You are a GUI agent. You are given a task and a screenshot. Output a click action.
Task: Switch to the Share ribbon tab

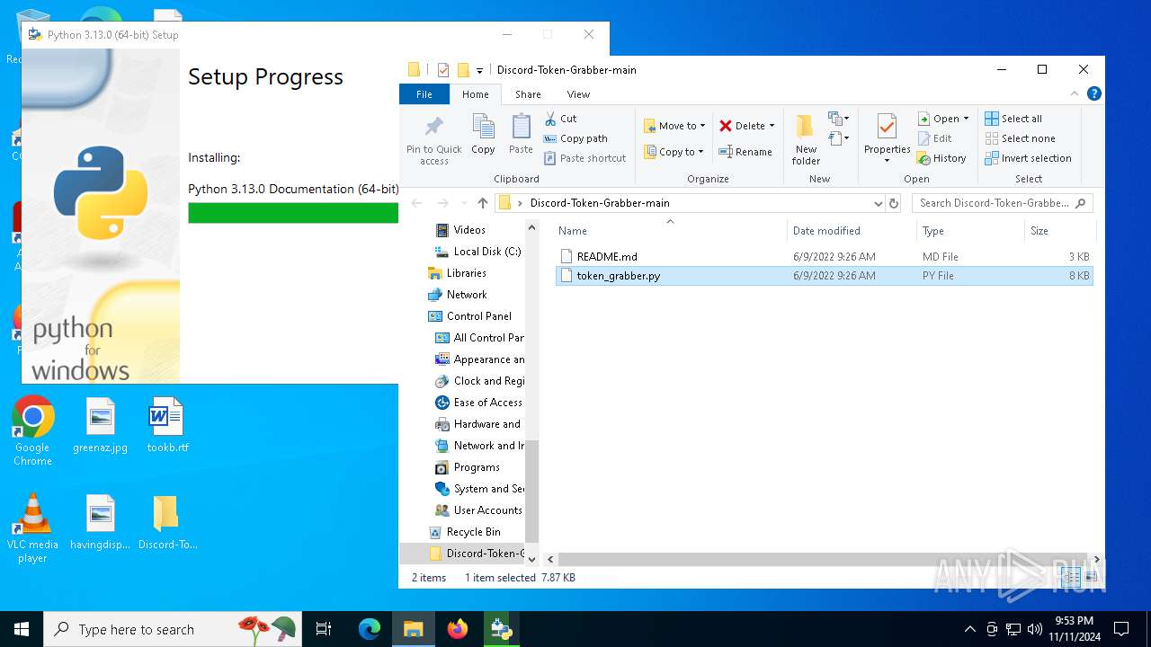coord(528,94)
